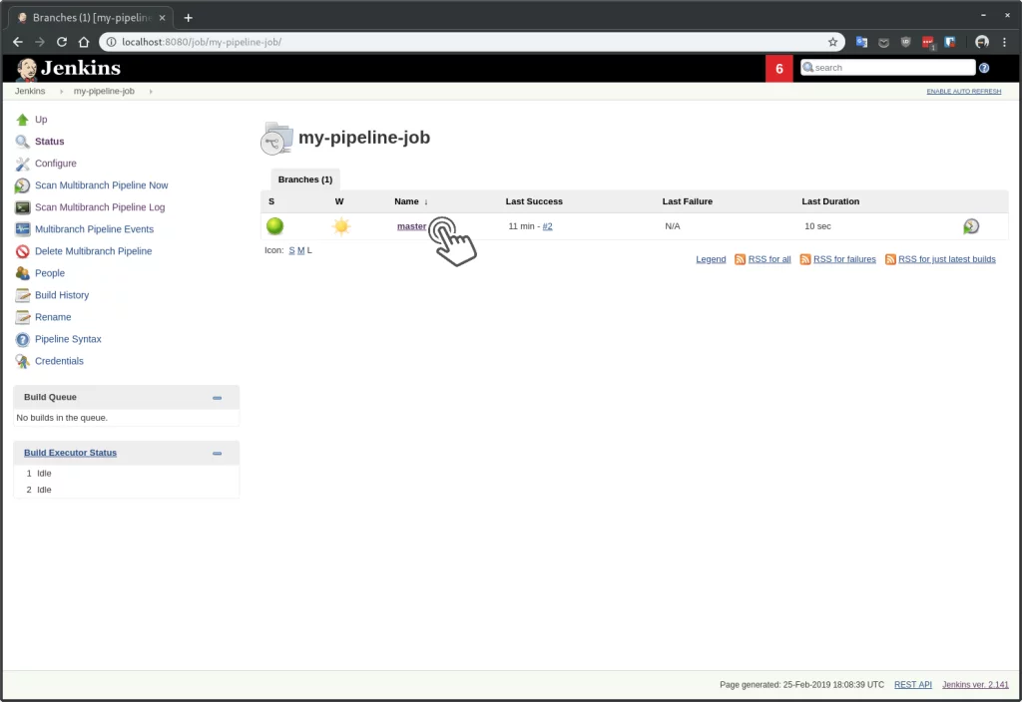Click the Credentials icon in sidebar
The image size is (1022, 702).
coord(22,361)
